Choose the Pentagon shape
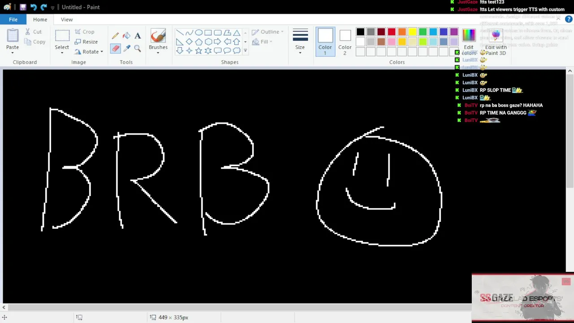The height and width of the screenshot is (323, 574). 198,42
